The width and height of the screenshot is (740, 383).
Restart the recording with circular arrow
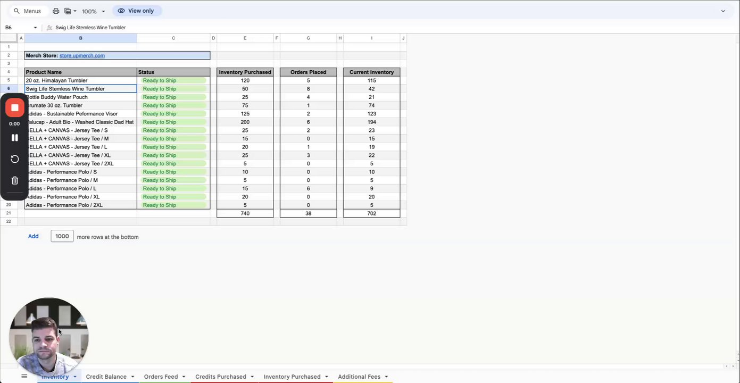[x=15, y=159]
